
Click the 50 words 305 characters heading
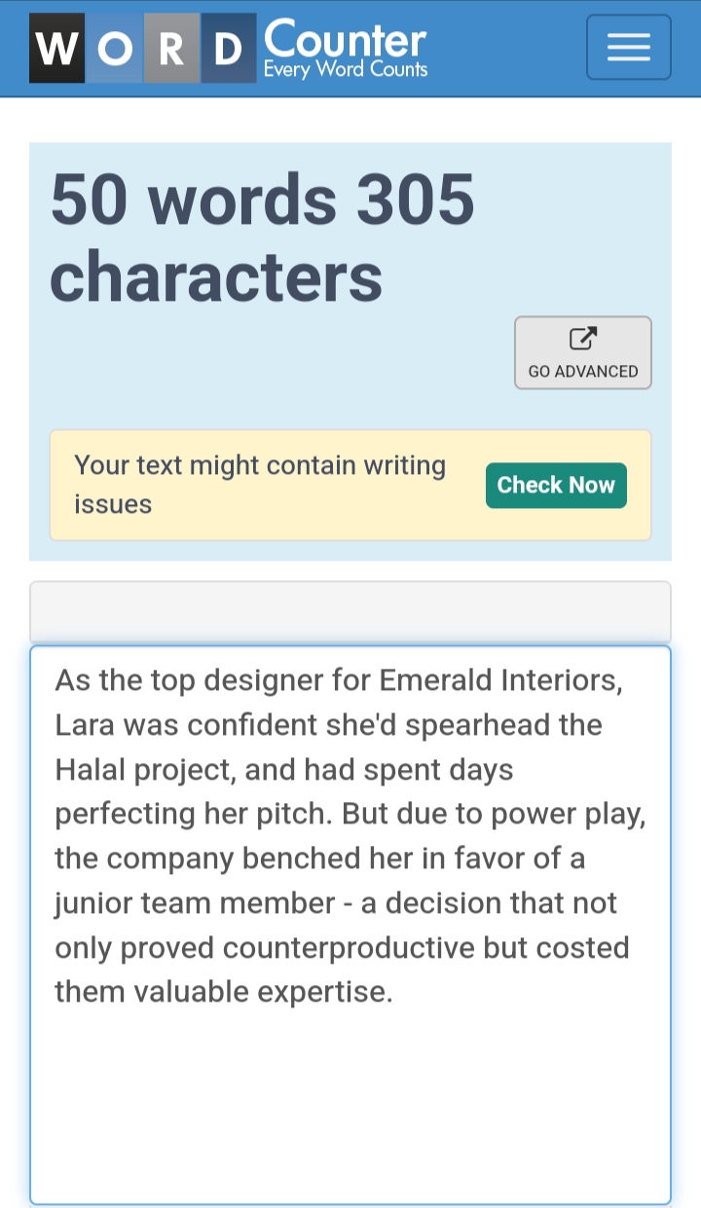263,237
